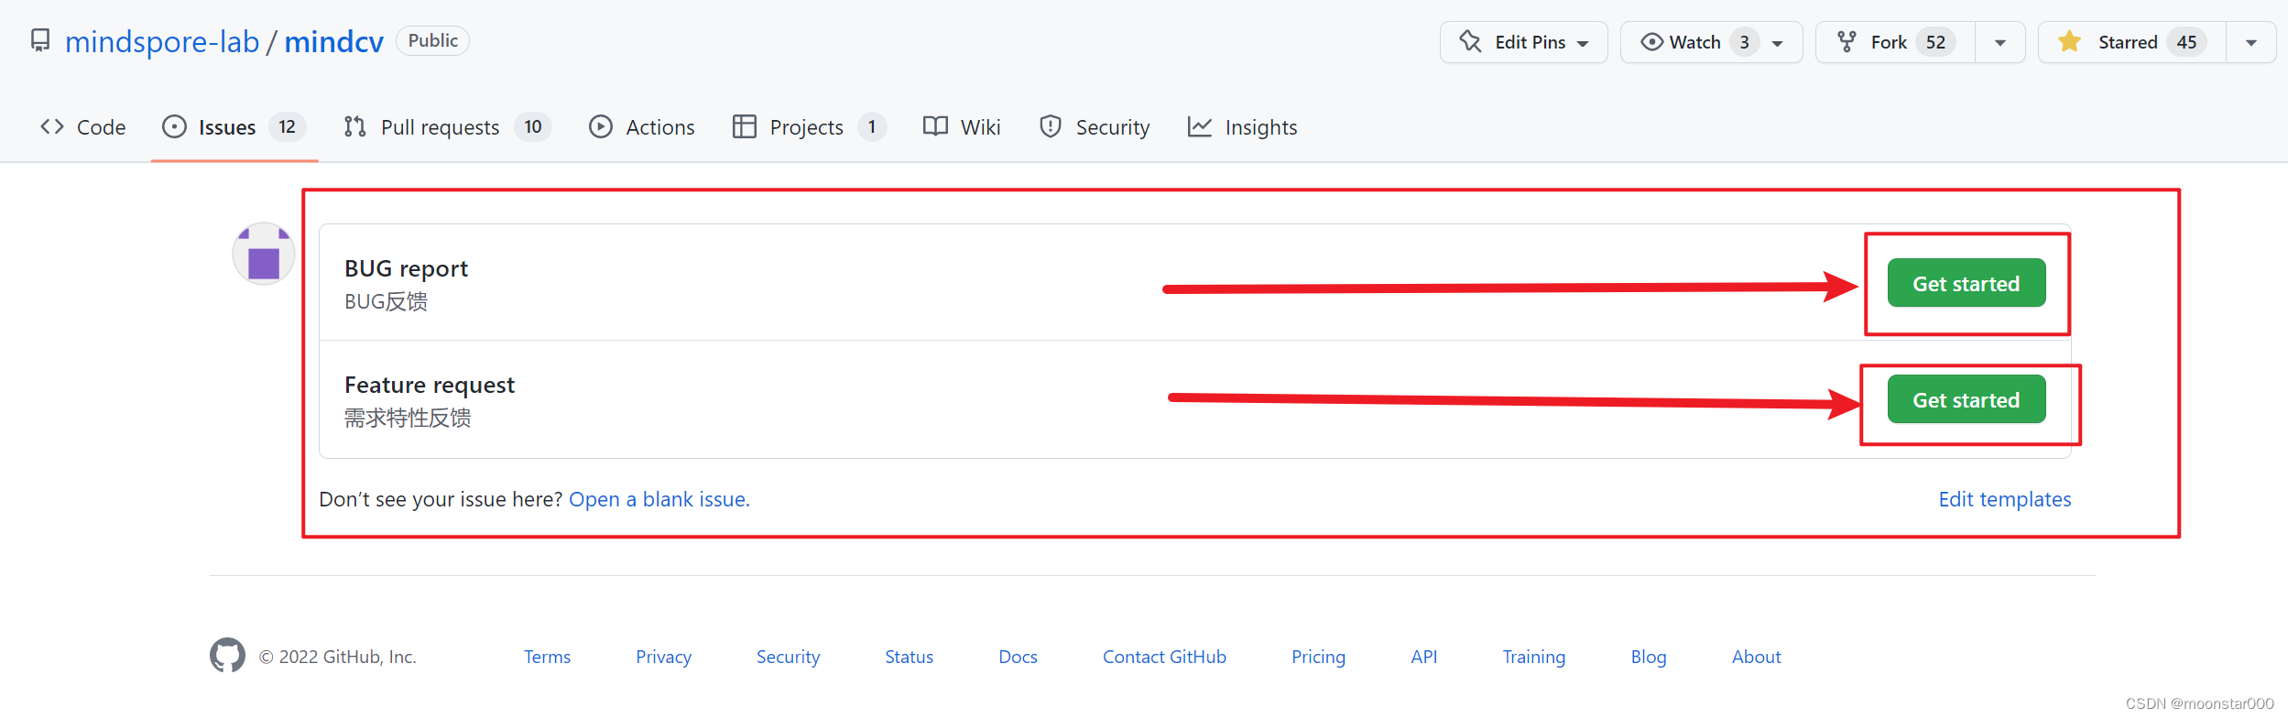Expand the Fork options caret
Screen dimensions: 2288x718
click(2000, 42)
